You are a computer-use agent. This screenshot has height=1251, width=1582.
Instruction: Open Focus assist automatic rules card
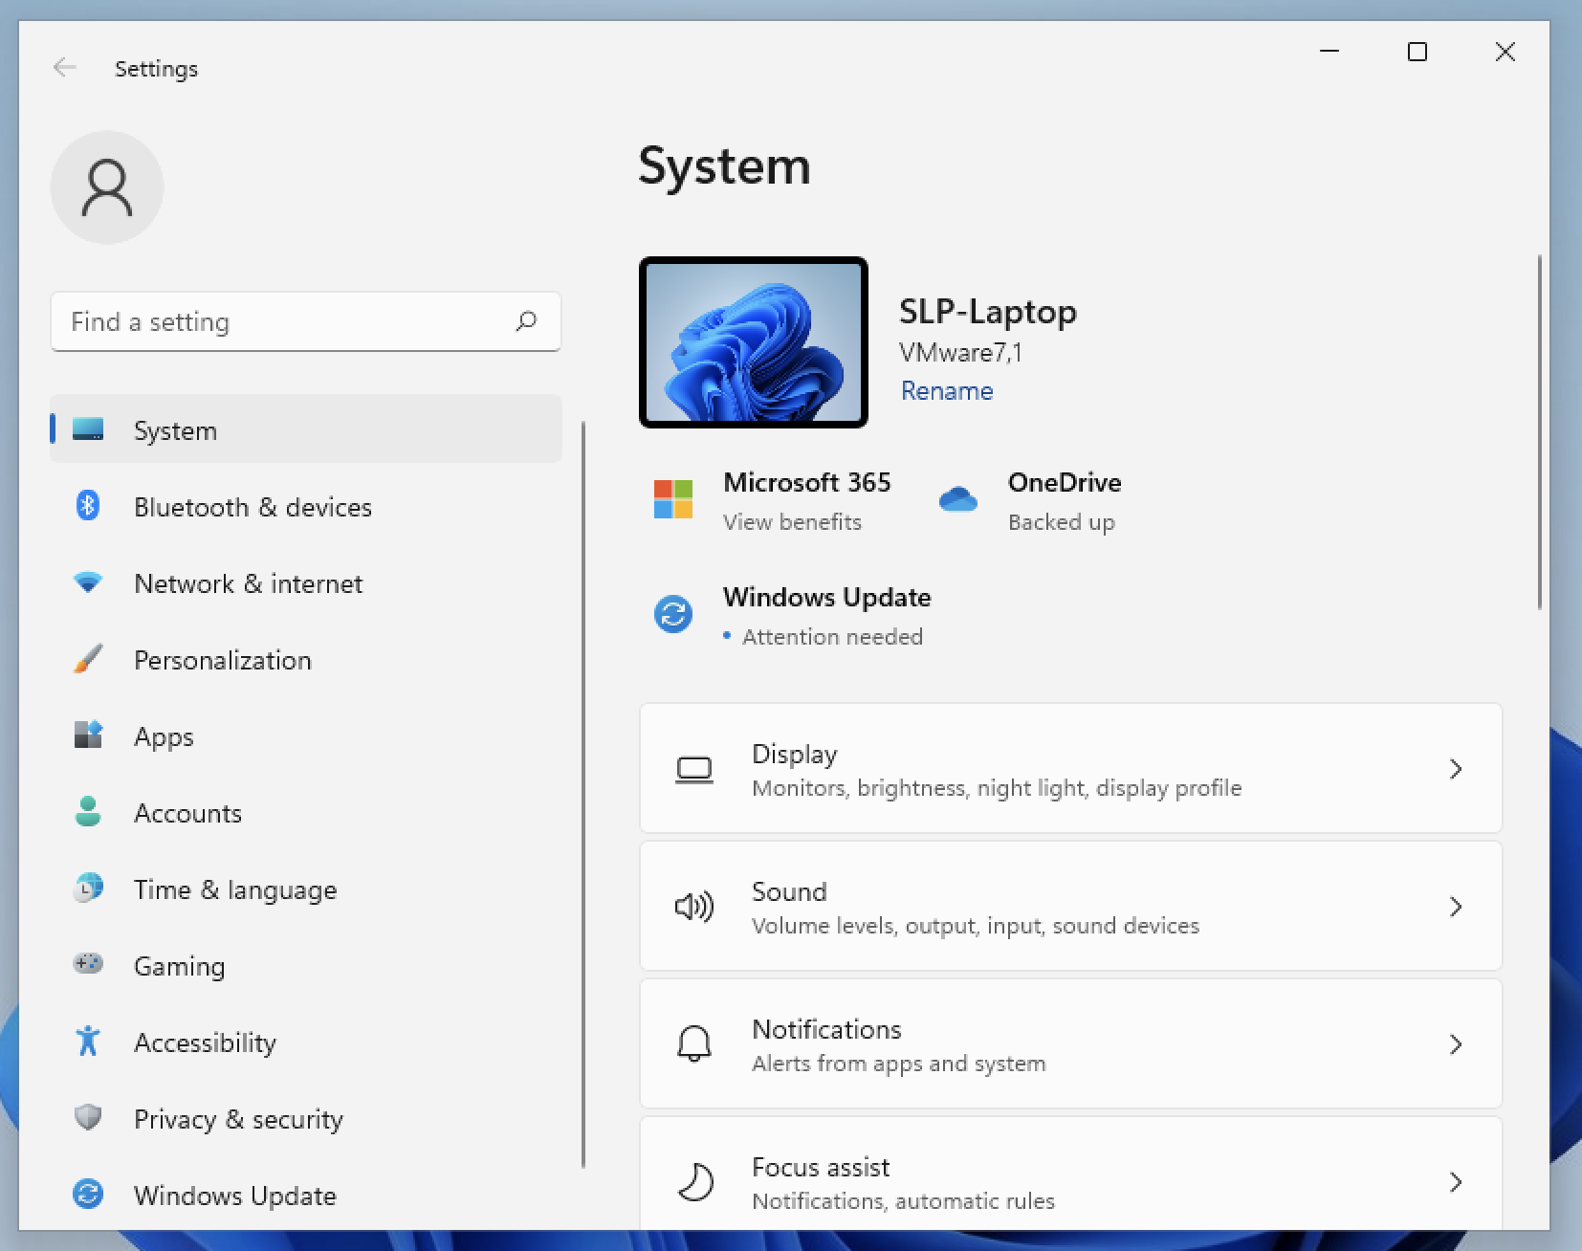coord(1071,1174)
